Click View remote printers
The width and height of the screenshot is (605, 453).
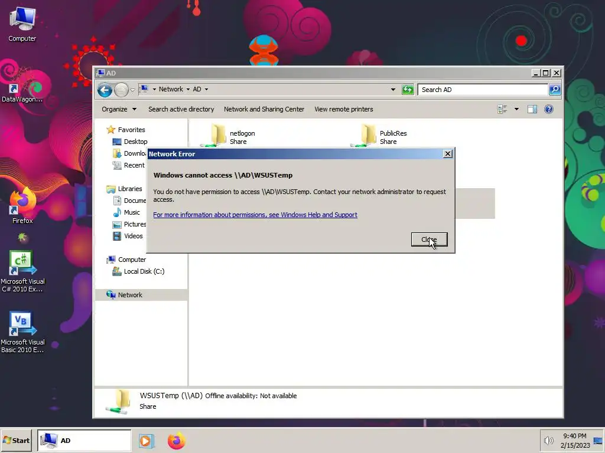343,109
